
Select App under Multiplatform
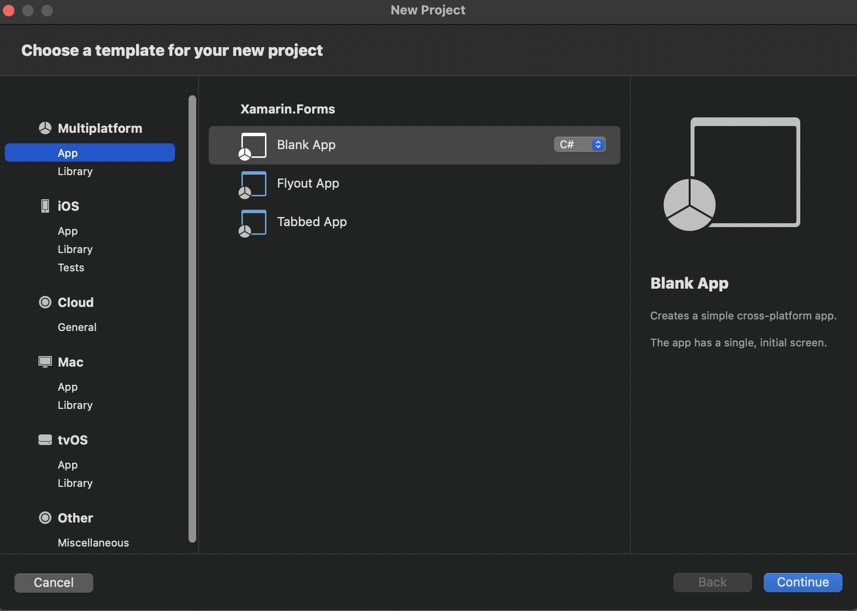point(90,153)
